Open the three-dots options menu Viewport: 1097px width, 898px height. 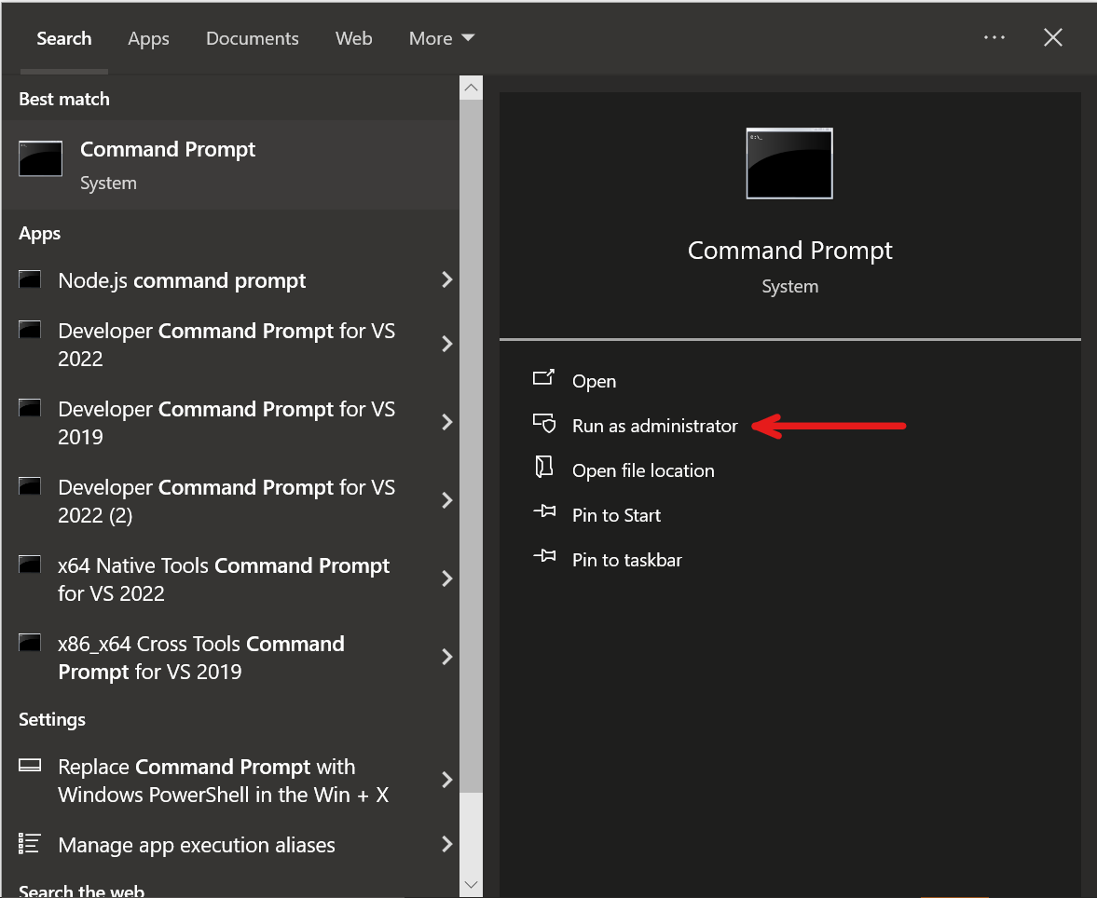994,37
